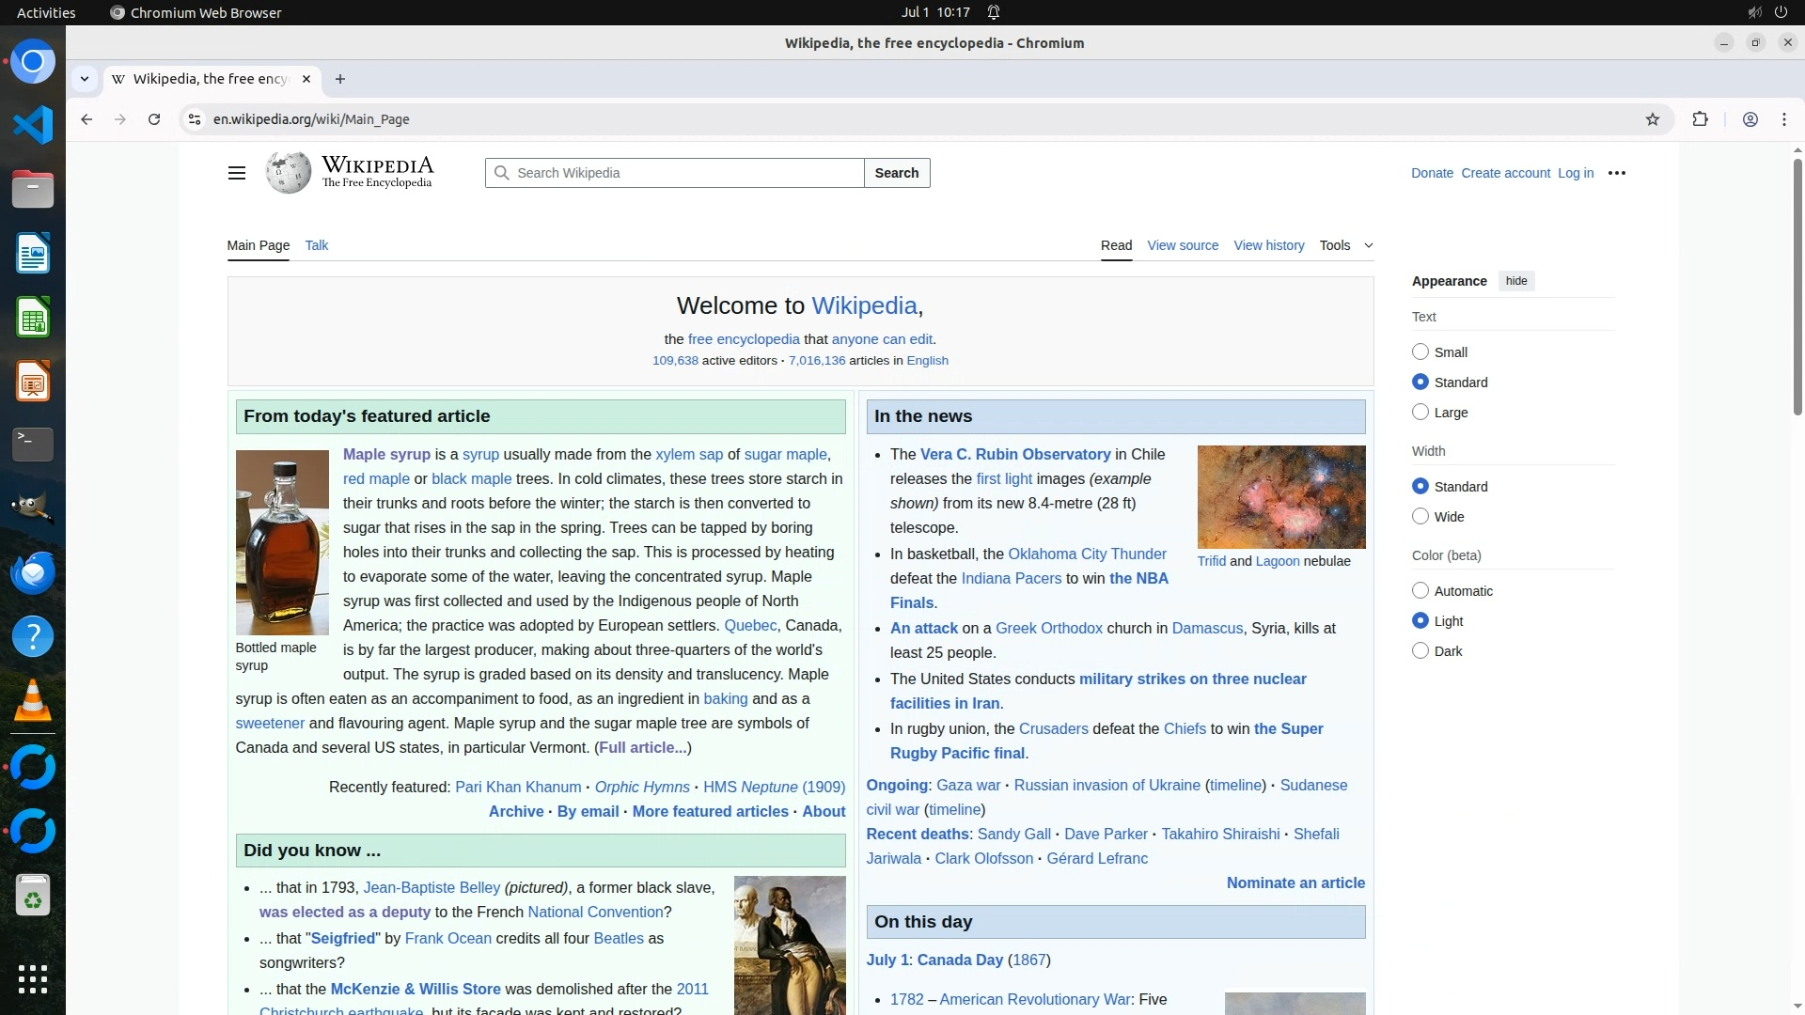Expand the Tools dropdown menu
Screen dimensions: 1805x1015
tap(1345, 245)
